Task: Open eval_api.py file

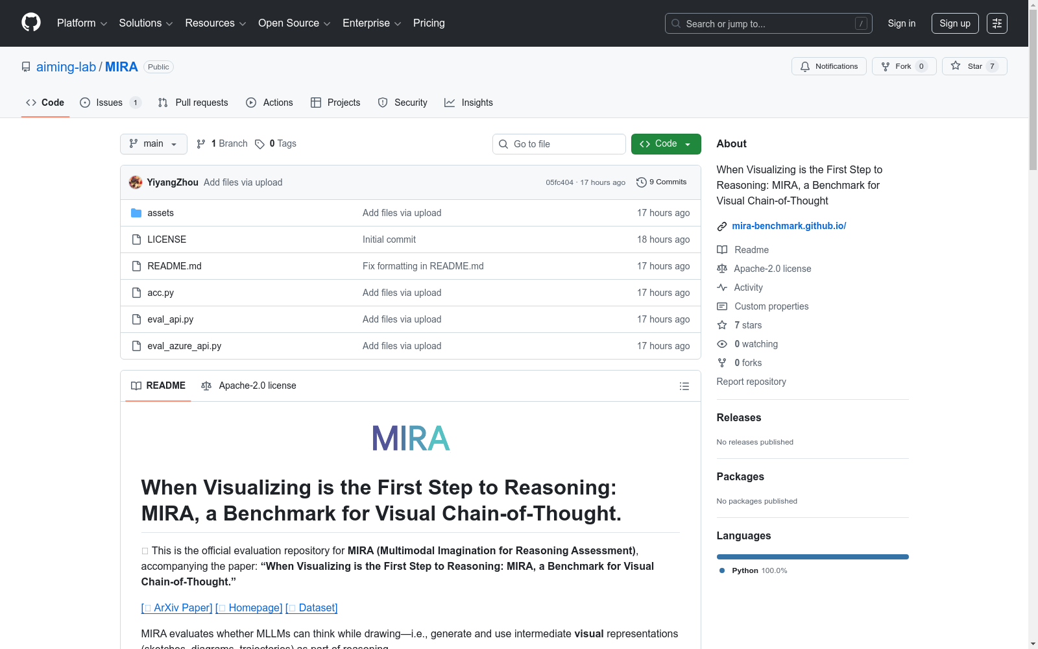Action: point(170,319)
